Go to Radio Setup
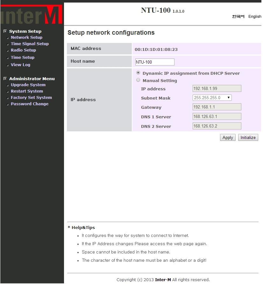Image resolution: width=263 pixels, height=284 pixels. [23, 50]
